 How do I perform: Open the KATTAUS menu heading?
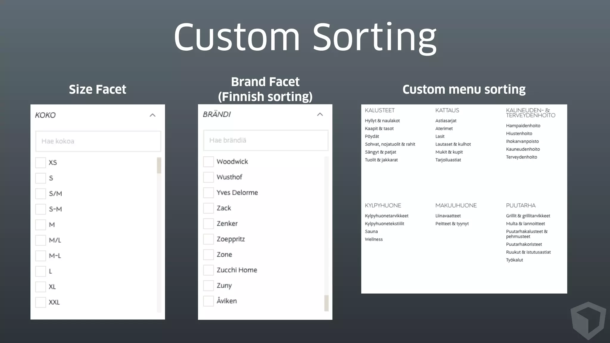(447, 110)
